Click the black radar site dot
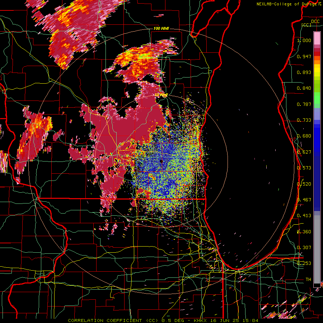323x323 pixels. tap(161, 161)
